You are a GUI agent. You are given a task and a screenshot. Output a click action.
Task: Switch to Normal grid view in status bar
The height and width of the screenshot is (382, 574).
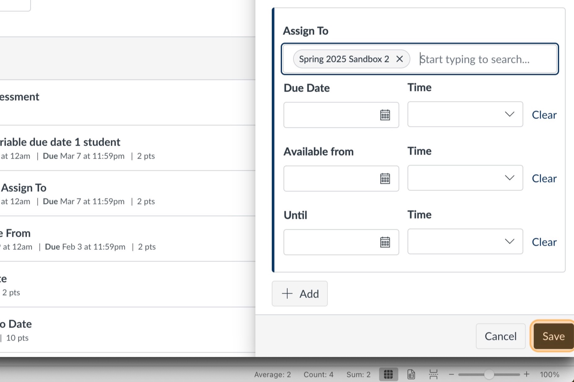coord(388,375)
